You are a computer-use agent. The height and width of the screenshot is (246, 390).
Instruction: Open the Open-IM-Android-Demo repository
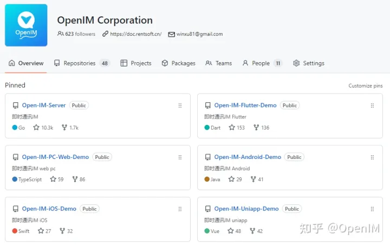248,157
